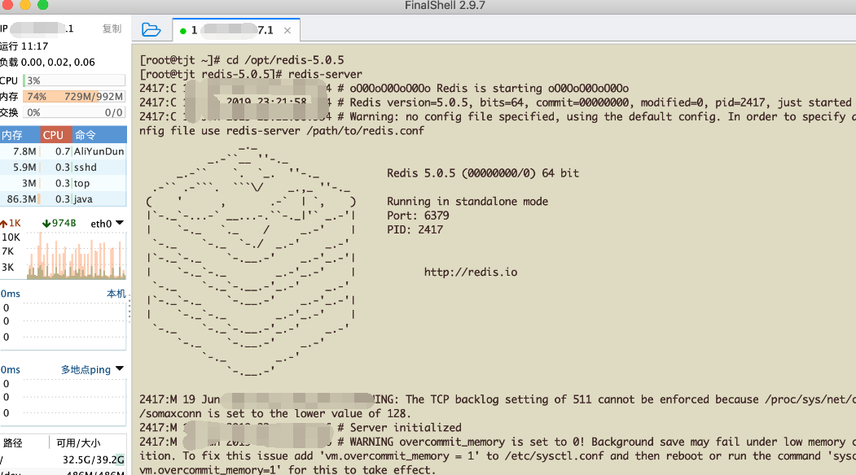
Task: Open the connection manager folder icon
Action: pos(151,30)
